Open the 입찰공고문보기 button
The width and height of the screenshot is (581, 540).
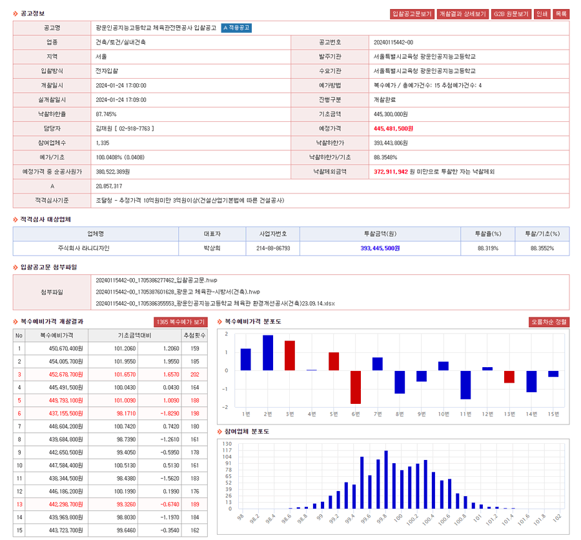click(x=412, y=14)
